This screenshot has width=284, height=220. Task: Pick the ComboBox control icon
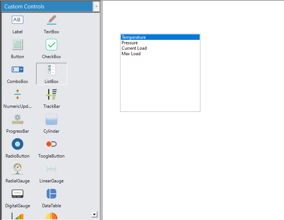tap(18, 69)
